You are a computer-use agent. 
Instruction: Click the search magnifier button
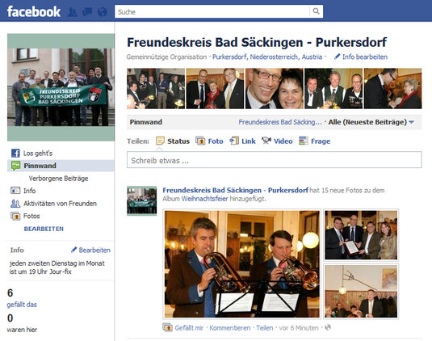pos(316,11)
